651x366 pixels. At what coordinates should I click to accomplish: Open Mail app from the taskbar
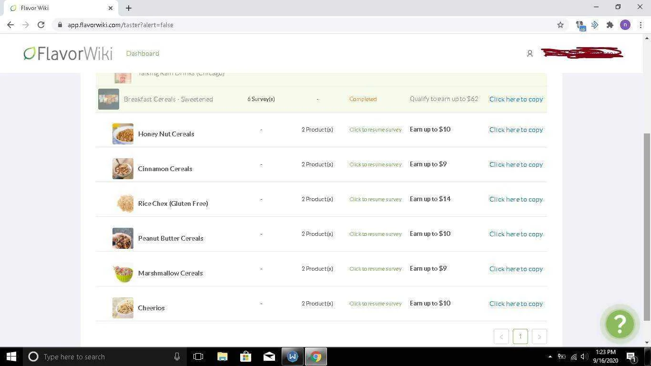point(269,356)
